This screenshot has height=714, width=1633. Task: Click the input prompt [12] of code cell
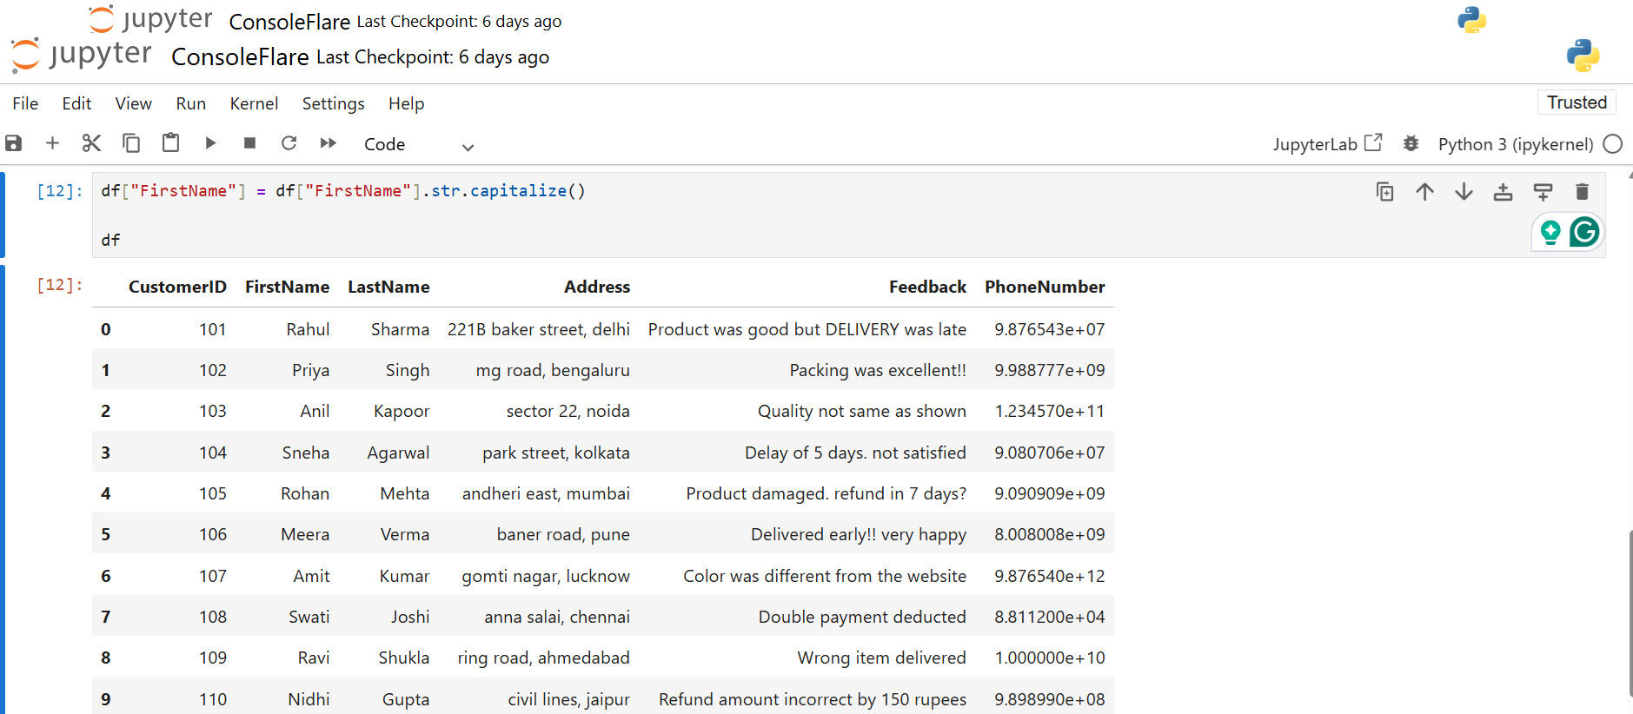(x=59, y=191)
